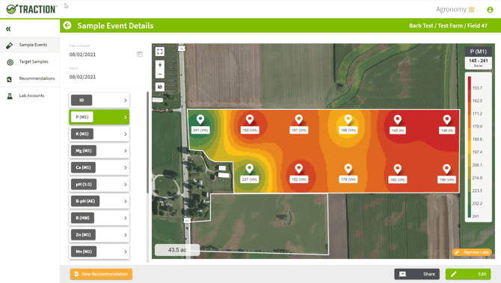Click the 43.5 ac field area label
Image resolution: width=501 pixels, height=283 pixels.
[x=177, y=250]
